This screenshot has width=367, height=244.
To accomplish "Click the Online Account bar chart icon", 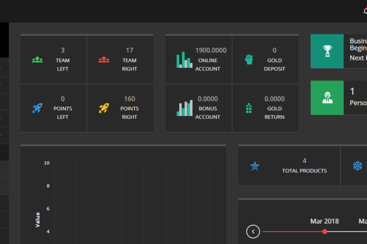I will pos(185,60).
